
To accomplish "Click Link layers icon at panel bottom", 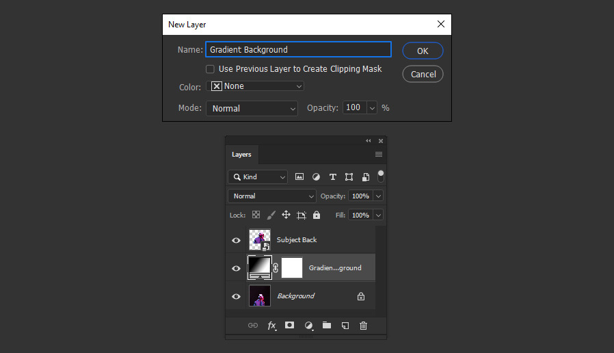I will pyautogui.click(x=253, y=325).
